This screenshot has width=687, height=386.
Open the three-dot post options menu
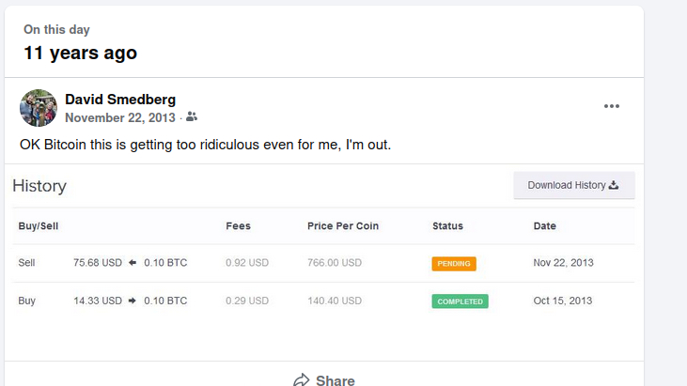click(612, 106)
